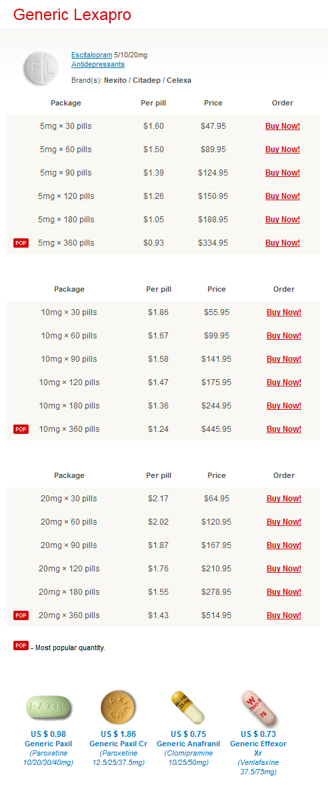Open the Generic Effexor Xr product link

[x=258, y=748]
